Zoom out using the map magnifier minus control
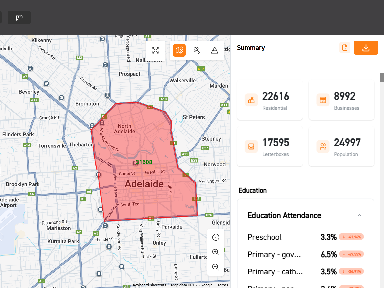384x288 pixels. pos(216,267)
